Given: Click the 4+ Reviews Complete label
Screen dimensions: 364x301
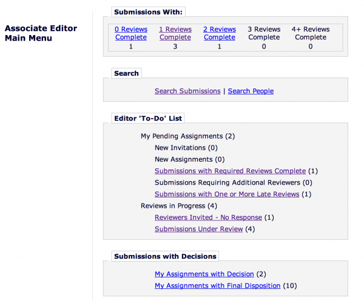Looking at the screenshot, I should coord(310,33).
